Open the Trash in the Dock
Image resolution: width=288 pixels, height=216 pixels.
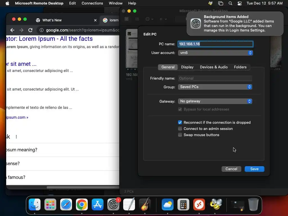(253, 204)
